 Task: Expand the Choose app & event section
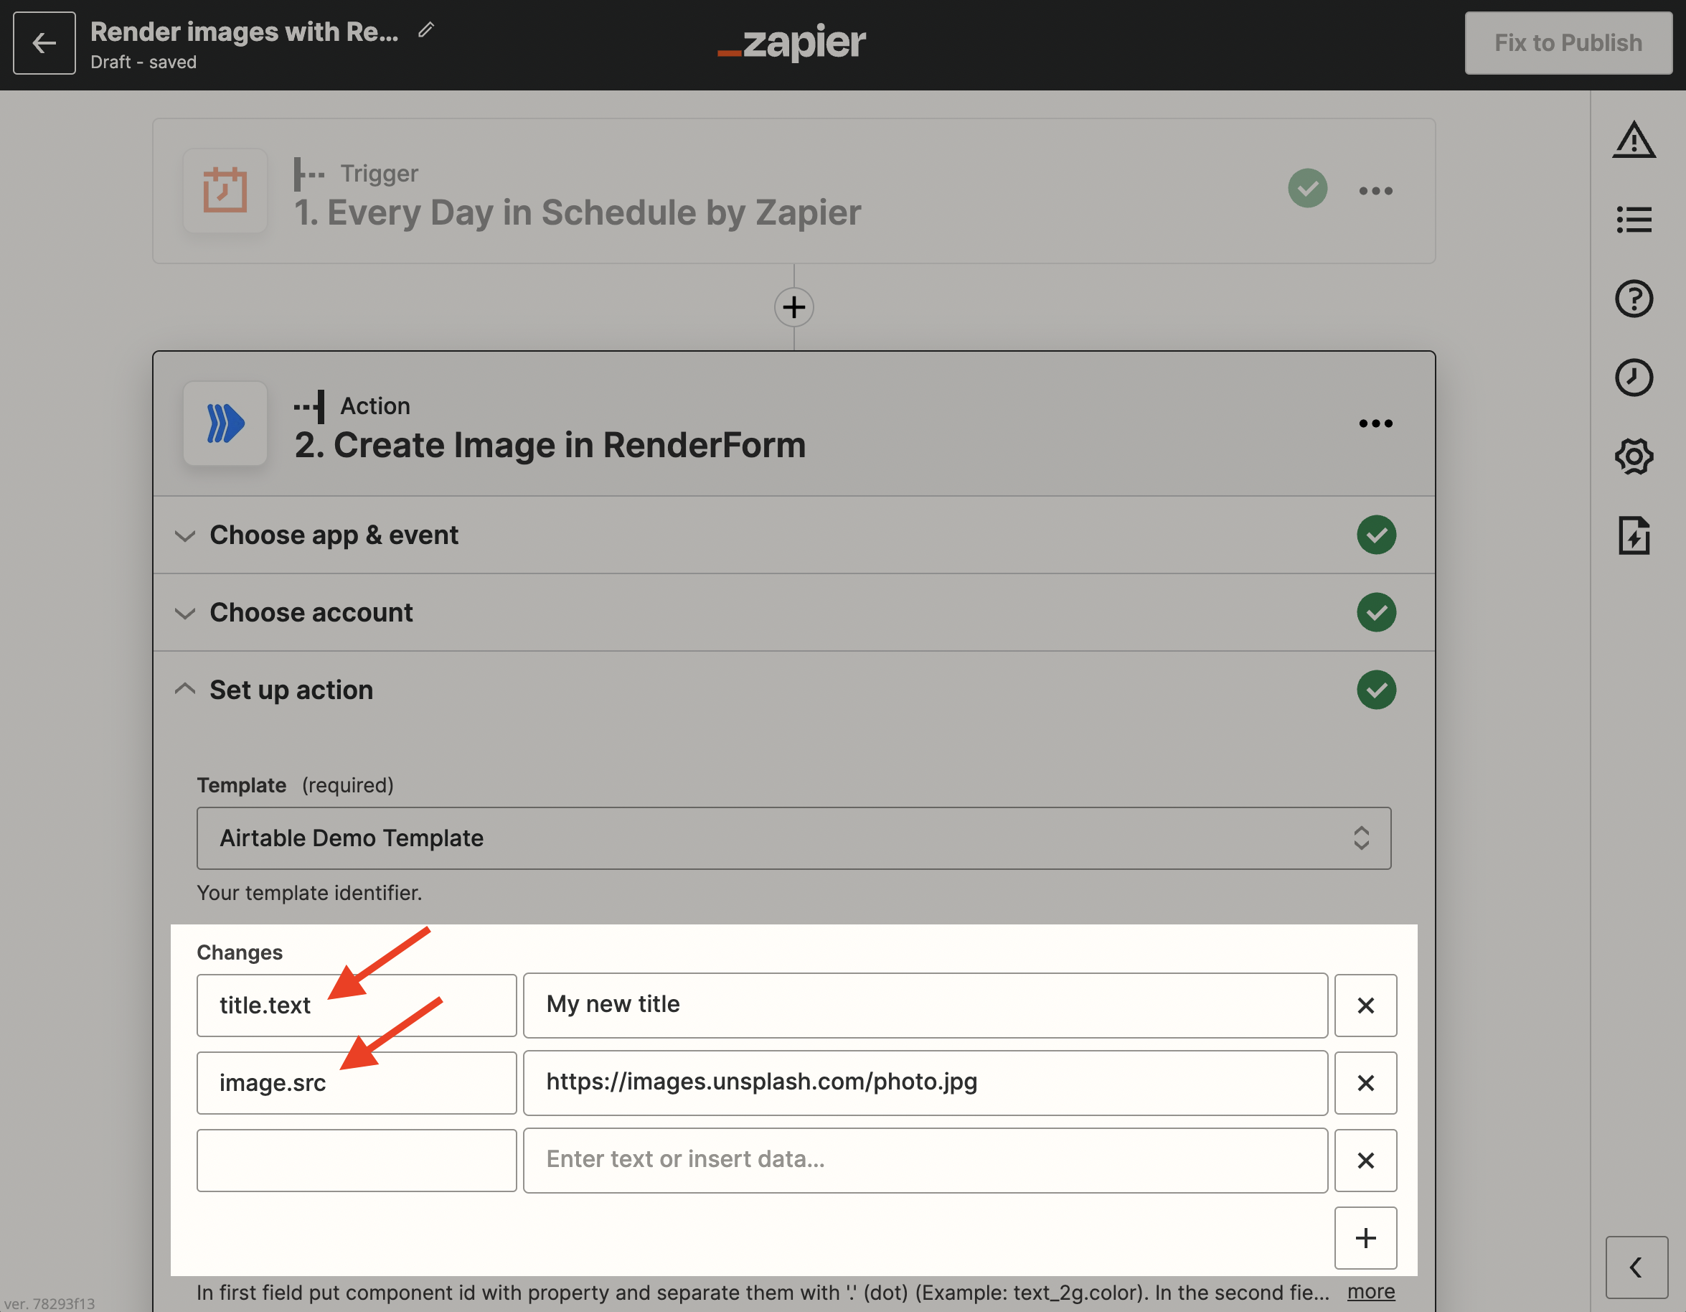pos(334,534)
